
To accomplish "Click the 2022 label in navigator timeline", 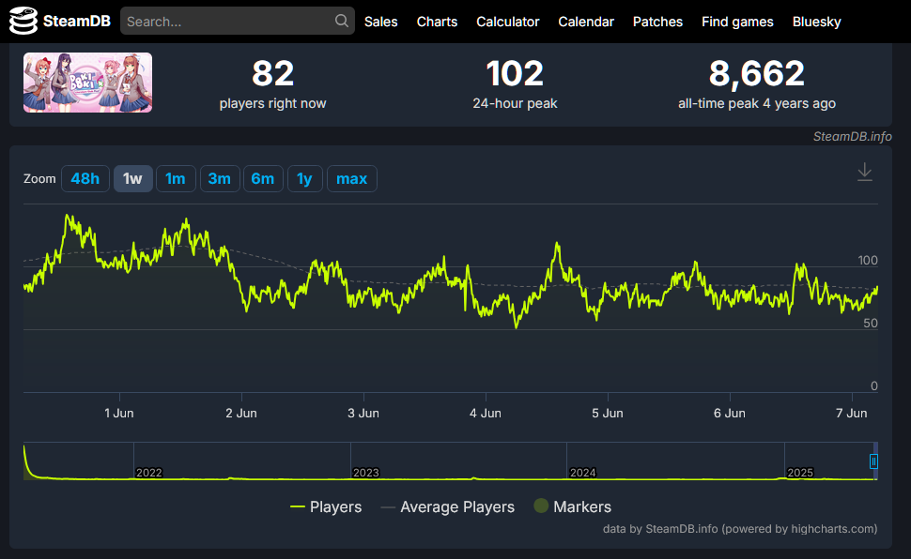I will 148,473.
